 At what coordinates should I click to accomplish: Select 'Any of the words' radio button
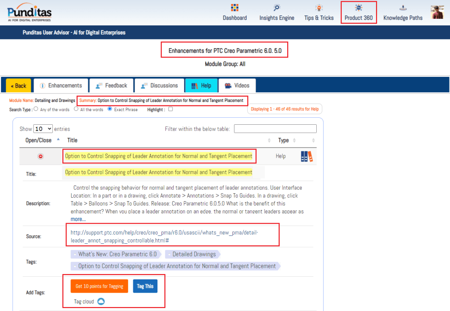(x=36, y=109)
